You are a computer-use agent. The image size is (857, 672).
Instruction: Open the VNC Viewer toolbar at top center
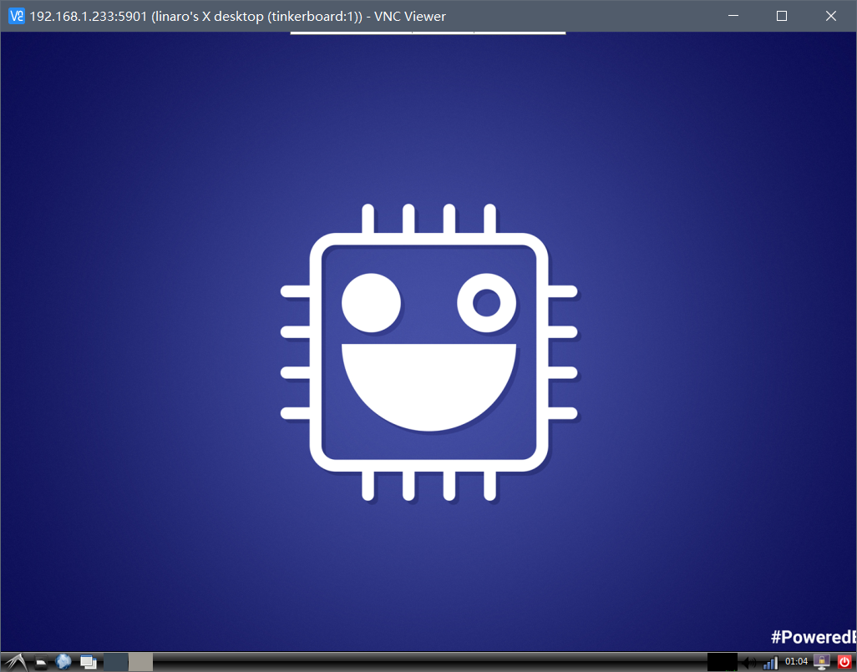(428, 33)
